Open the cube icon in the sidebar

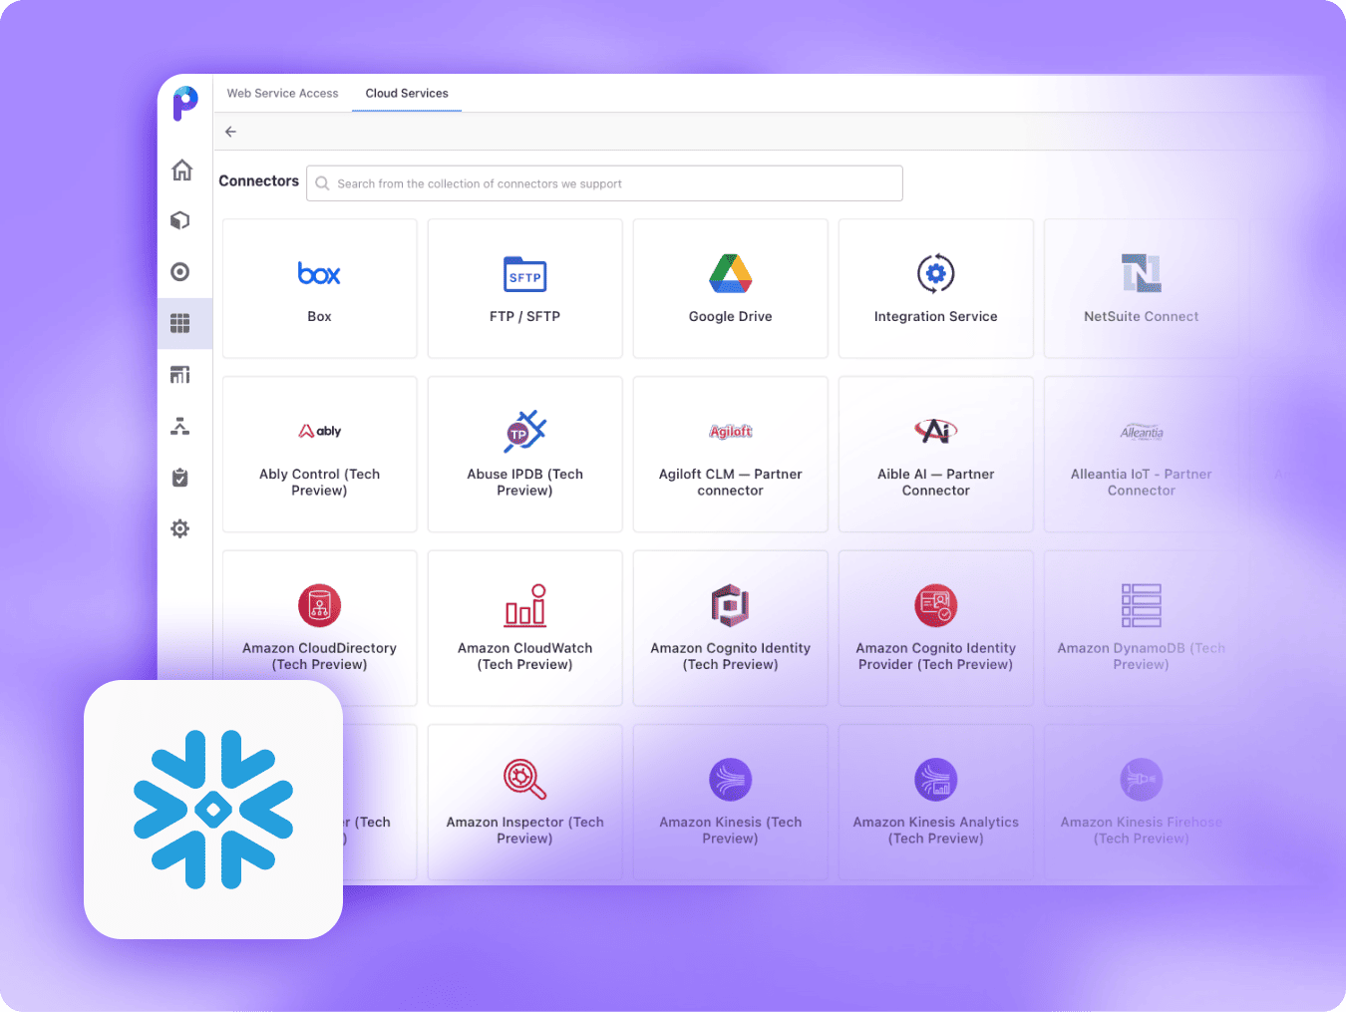click(x=180, y=220)
